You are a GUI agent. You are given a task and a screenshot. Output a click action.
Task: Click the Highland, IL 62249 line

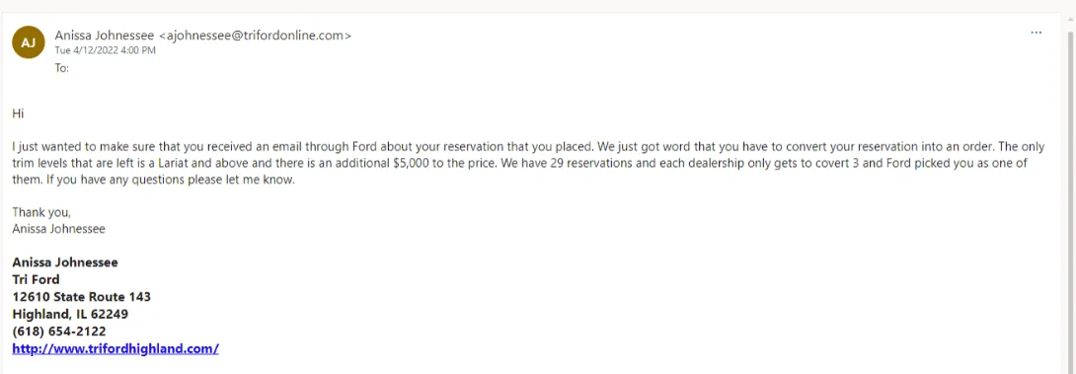tap(70, 314)
